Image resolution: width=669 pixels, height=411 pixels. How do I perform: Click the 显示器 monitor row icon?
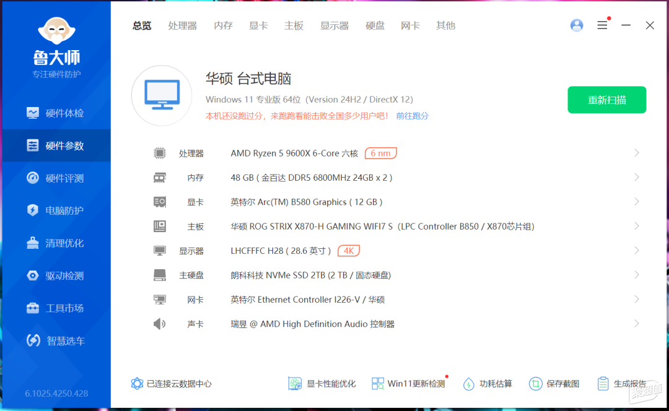point(160,251)
